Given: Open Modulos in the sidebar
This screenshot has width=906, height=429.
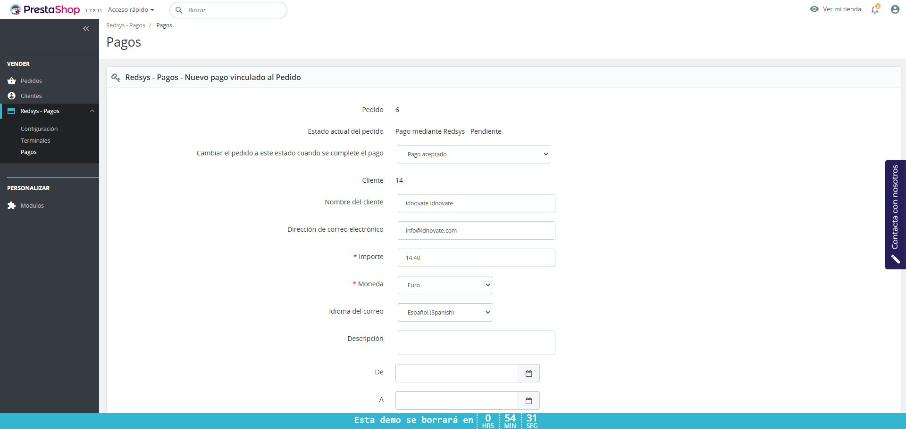Looking at the screenshot, I should click(32, 205).
